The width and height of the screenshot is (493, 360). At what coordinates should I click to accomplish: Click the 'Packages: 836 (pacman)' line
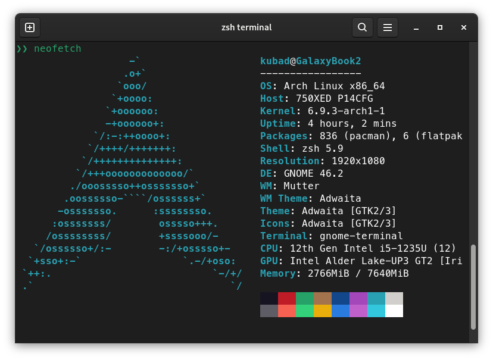tap(361, 136)
